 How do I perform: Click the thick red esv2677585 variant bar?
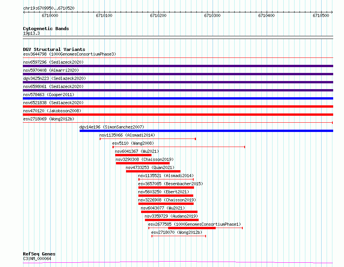click(192, 228)
